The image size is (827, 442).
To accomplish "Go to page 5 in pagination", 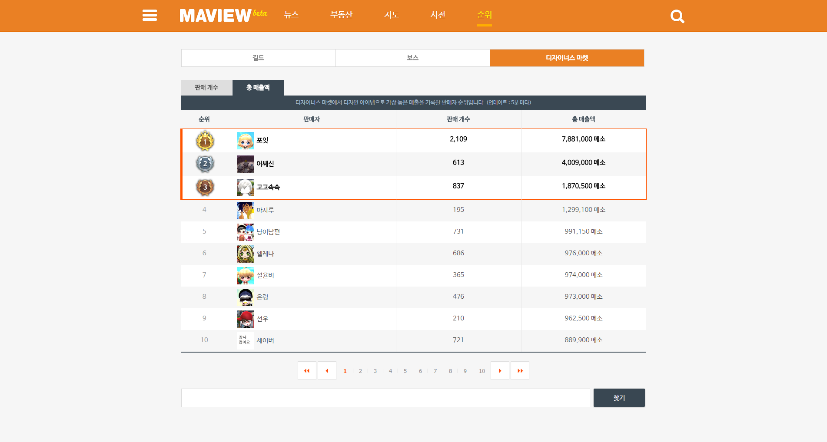I will point(405,371).
